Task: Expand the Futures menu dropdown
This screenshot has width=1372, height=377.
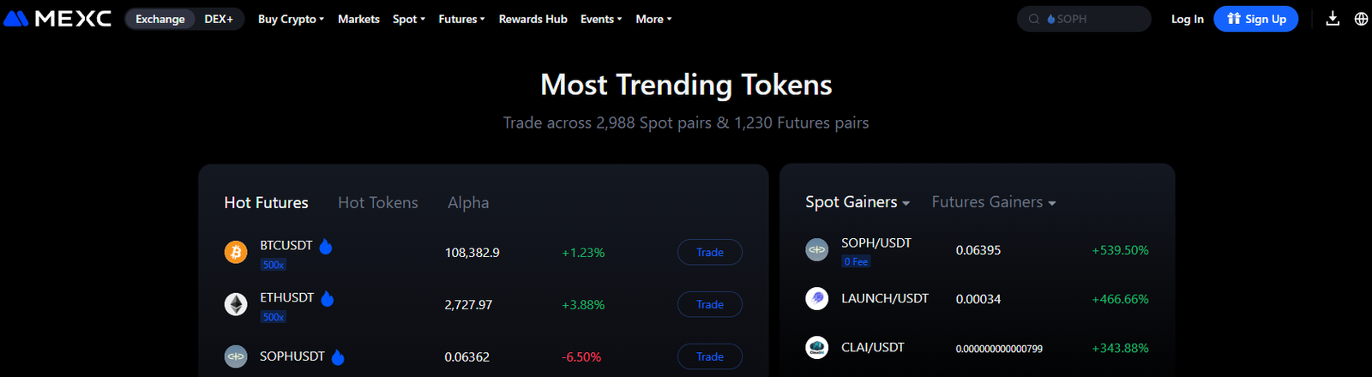Action: coord(461,19)
